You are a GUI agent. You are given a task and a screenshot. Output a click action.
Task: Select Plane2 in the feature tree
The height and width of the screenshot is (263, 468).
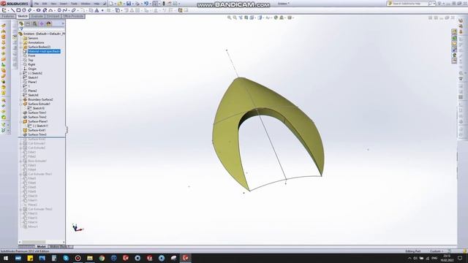[32, 91]
